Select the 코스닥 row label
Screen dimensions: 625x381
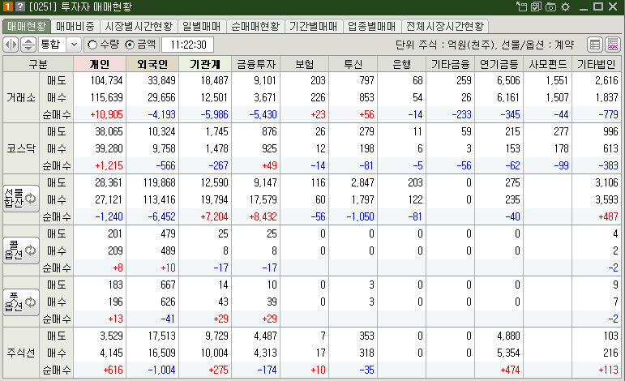(21, 148)
